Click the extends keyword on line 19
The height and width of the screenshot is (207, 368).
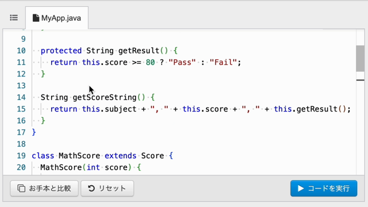coord(120,156)
